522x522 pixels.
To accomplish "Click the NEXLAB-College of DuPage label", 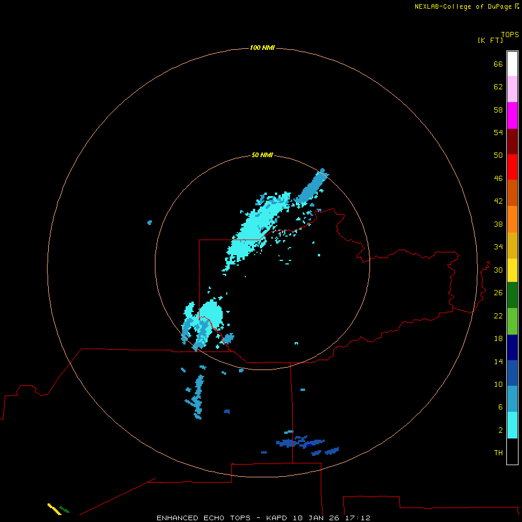I will pos(463,6).
